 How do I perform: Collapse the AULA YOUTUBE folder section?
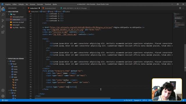click(13, 12)
